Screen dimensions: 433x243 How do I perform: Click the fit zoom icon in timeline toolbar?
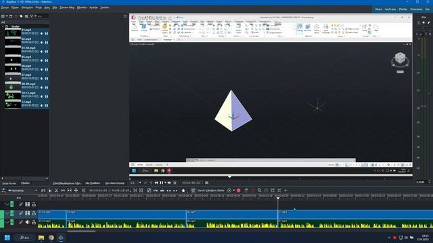click(279, 190)
